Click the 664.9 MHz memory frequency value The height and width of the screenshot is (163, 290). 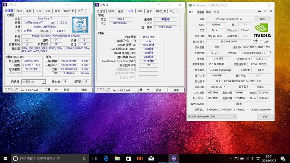click(148, 37)
